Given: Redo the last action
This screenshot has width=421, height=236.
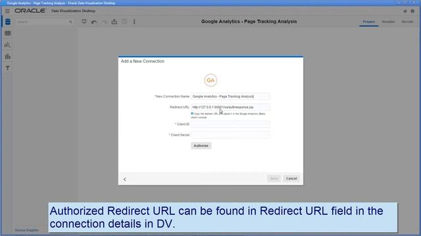Looking at the screenshot, I should 105,22.
